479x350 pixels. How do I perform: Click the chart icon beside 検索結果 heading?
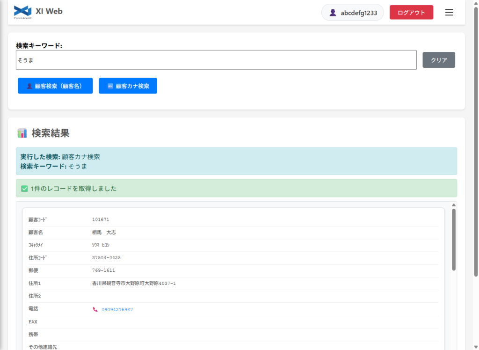pos(22,133)
